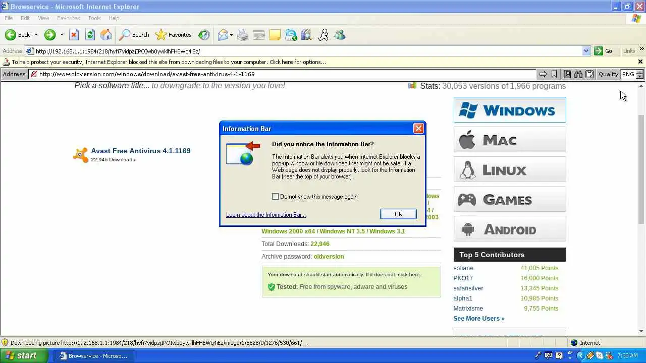Open the IE address bar dropdown
The width and height of the screenshot is (646, 363).
point(586,51)
